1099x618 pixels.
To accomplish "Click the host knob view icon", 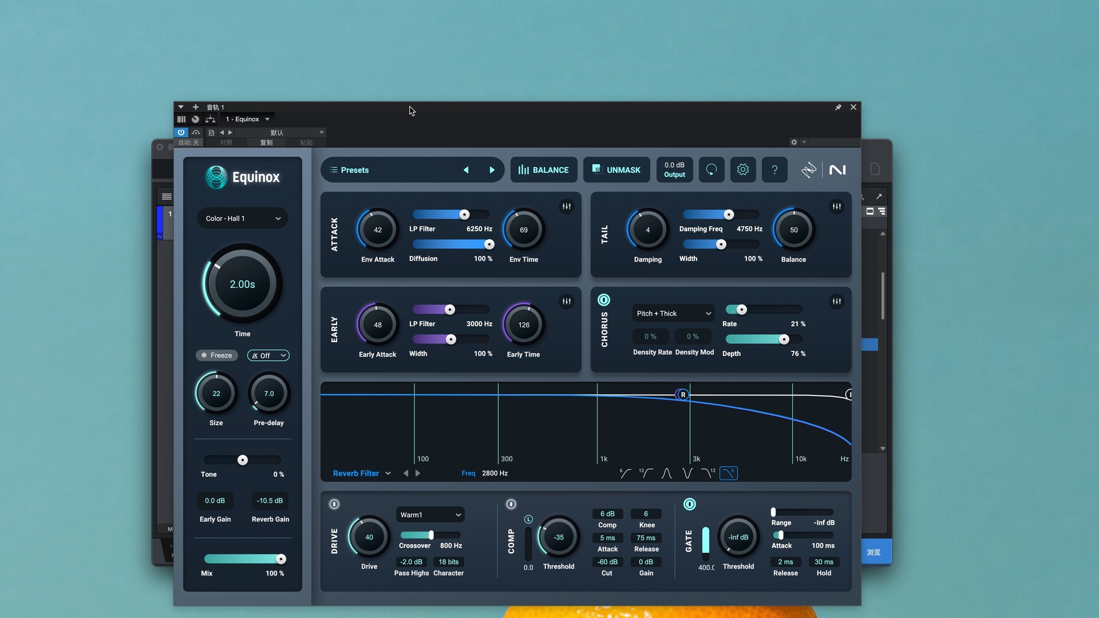I will 195,120.
